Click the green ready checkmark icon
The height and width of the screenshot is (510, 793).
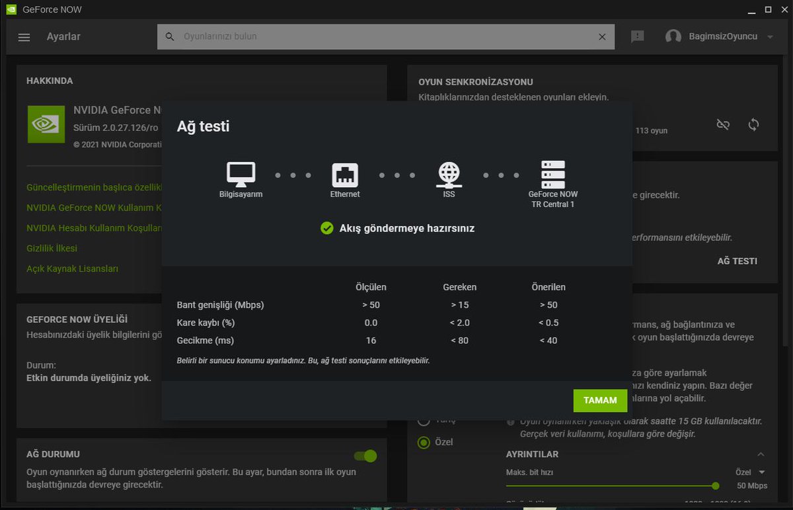pos(326,228)
